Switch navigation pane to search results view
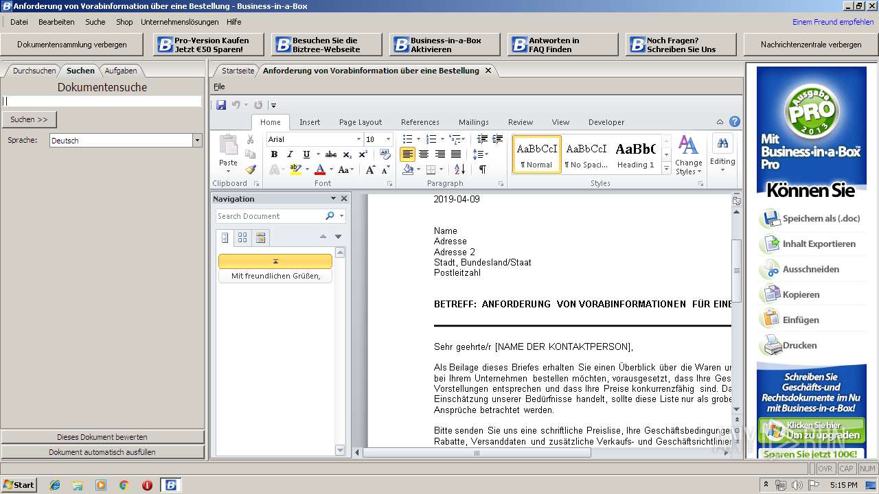The image size is (879, 494). [260, 237]
